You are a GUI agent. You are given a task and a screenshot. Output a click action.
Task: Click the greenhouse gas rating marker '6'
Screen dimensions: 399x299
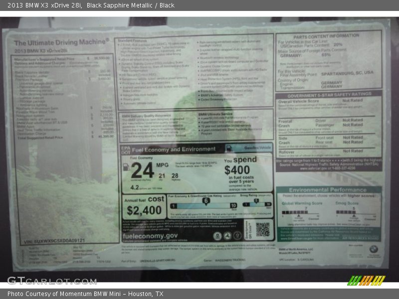(x=206, y=201)
